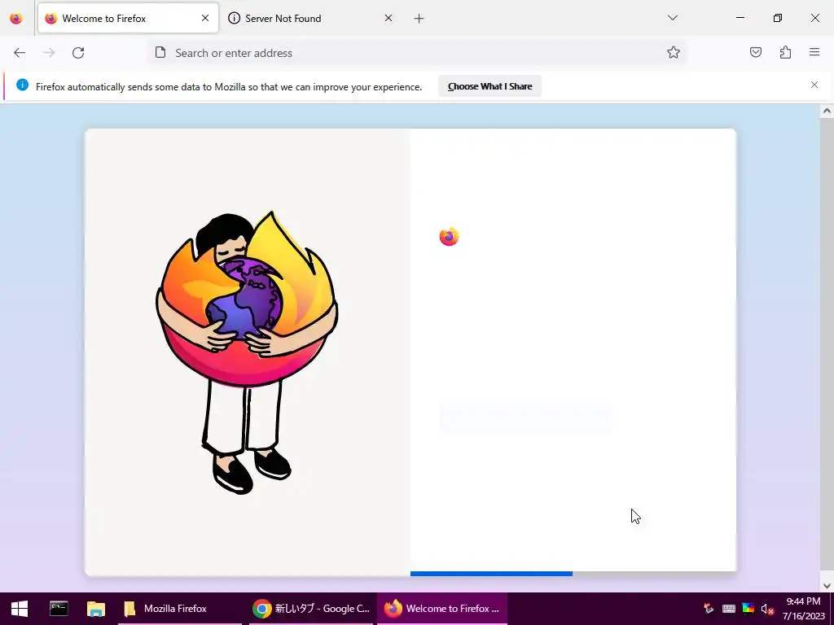Select the Welcome to Firefox taskbar button
Screen dimensions: 834x625
click(x=442, y=609)
